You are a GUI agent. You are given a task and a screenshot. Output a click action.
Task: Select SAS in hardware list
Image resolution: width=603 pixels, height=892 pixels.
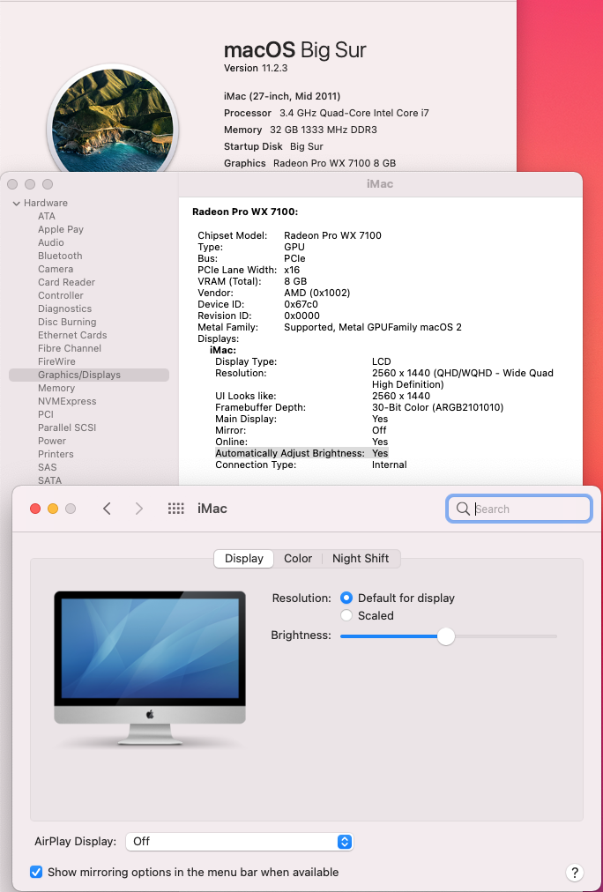pyautogui.click(x=48, y=467)
